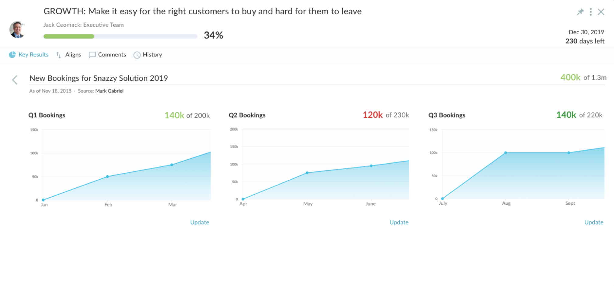Close the objective detail panel
This screenshot has width=614, height=286.
(601, 12)
